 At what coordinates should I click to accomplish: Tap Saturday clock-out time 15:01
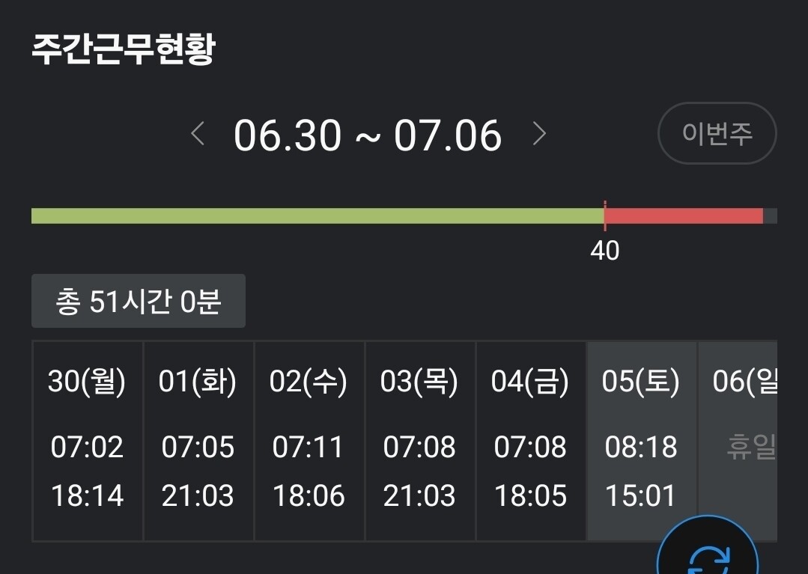click(641, 495)
